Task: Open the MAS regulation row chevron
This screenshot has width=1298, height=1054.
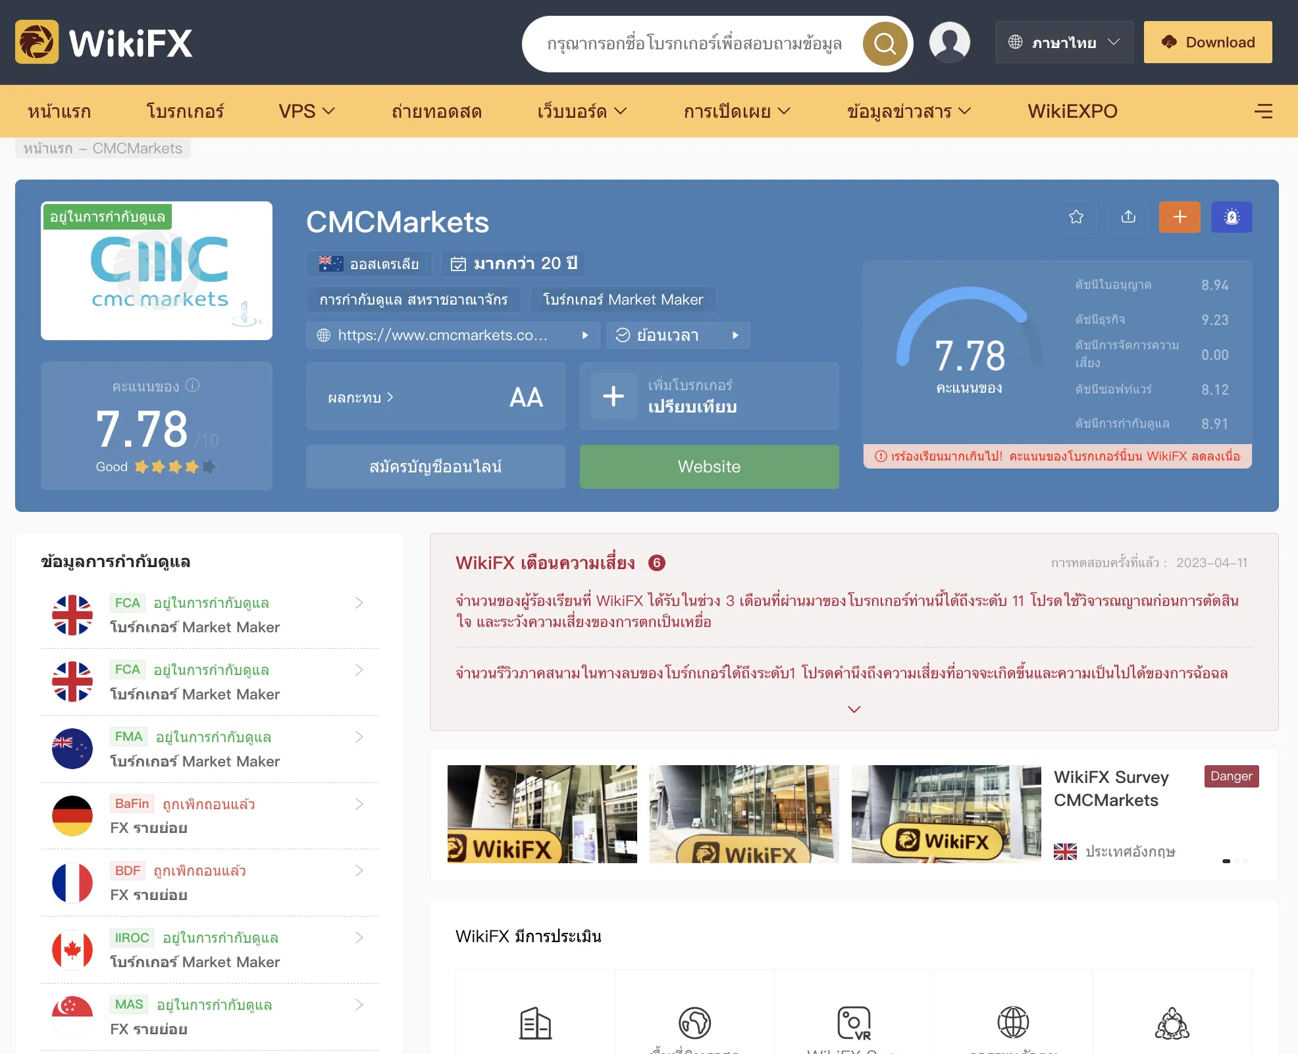Action: [359, 1005]
